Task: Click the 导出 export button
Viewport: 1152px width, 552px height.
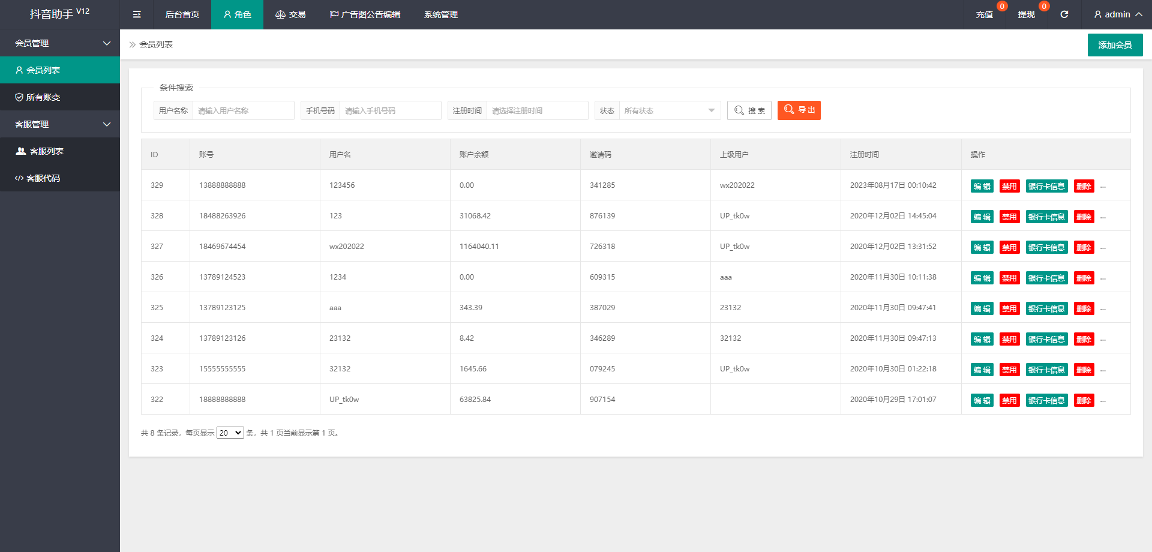Action: 799,110
